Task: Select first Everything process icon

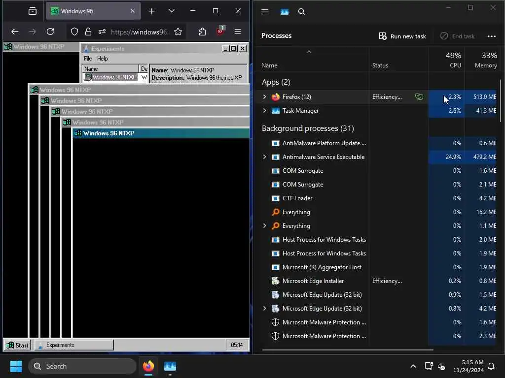Action: tap(275, 212)
